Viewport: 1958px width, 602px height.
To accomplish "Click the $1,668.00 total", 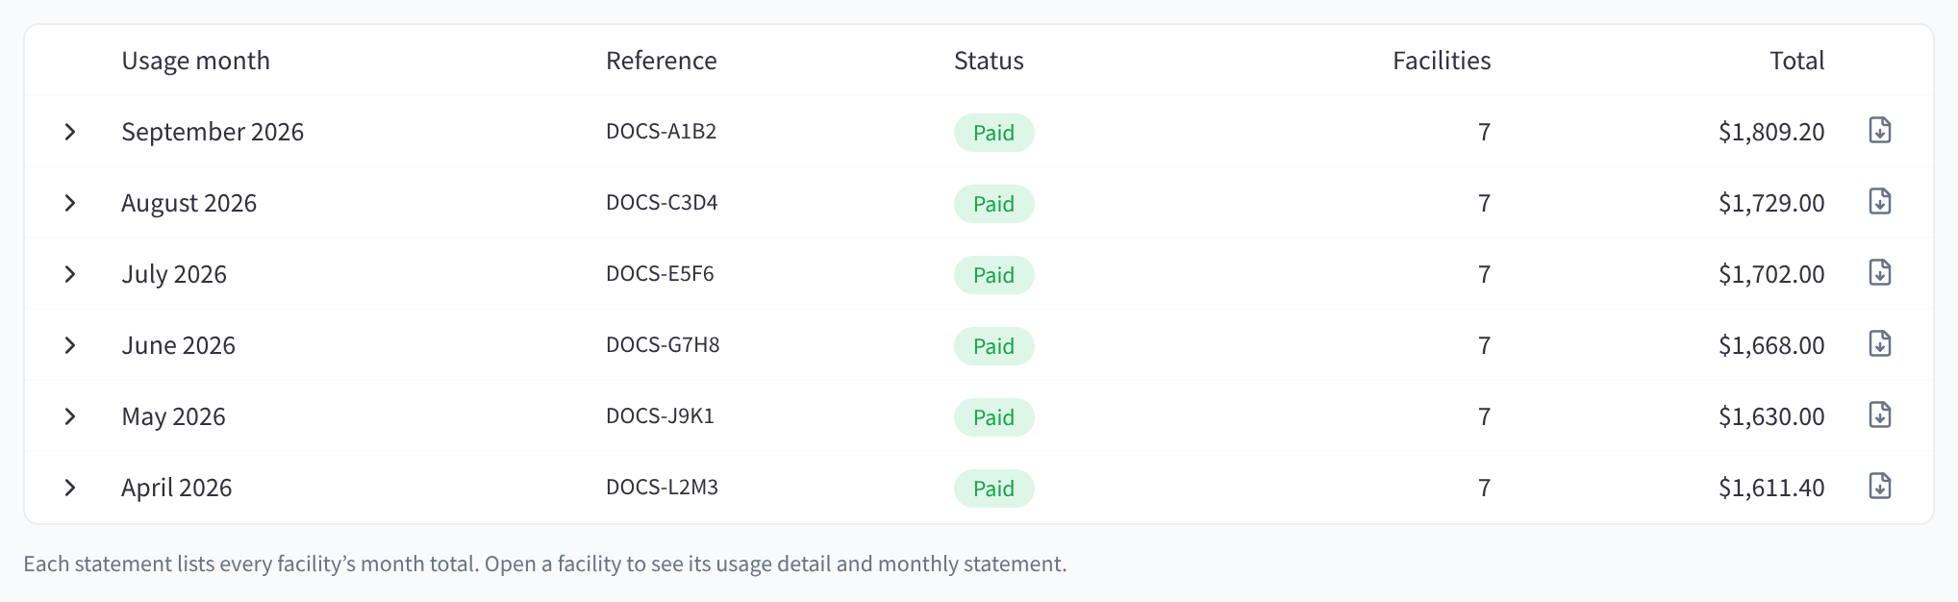I will [1771, 345].
